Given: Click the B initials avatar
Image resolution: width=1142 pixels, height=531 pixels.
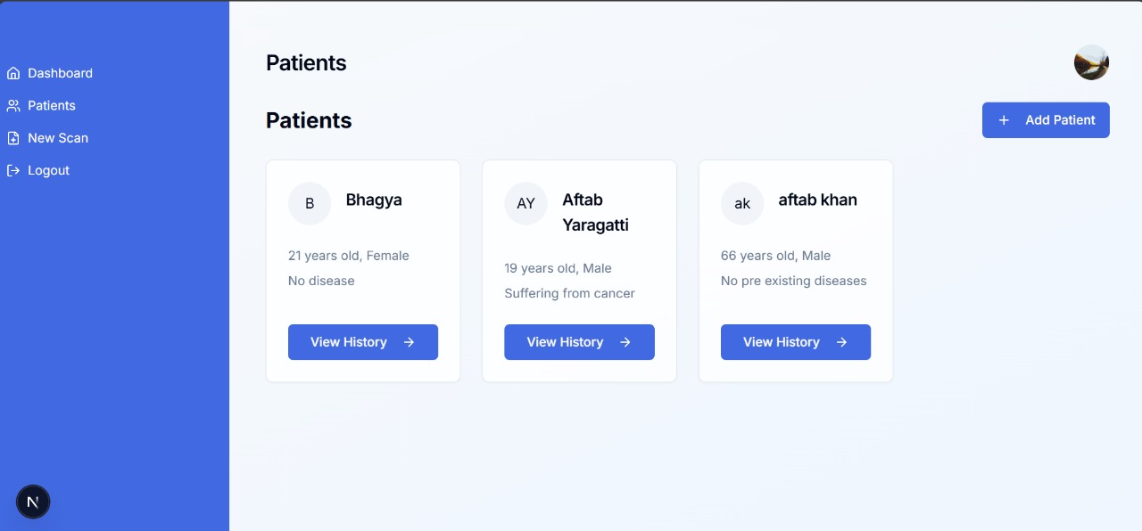Looking at the screenshot, I should [x=310, y=204].
